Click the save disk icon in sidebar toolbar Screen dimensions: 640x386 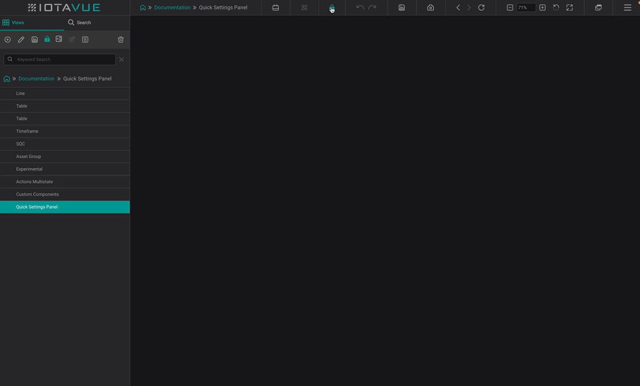pyautogui.click(x=35, y=40)
